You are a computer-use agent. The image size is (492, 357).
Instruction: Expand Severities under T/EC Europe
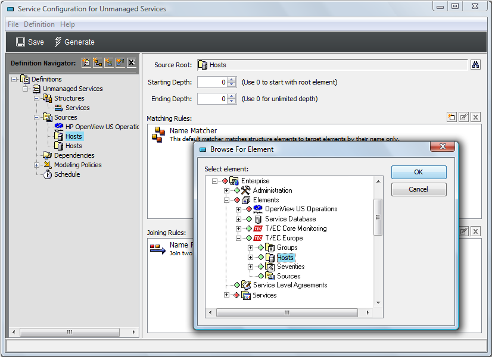coord(250,267)
